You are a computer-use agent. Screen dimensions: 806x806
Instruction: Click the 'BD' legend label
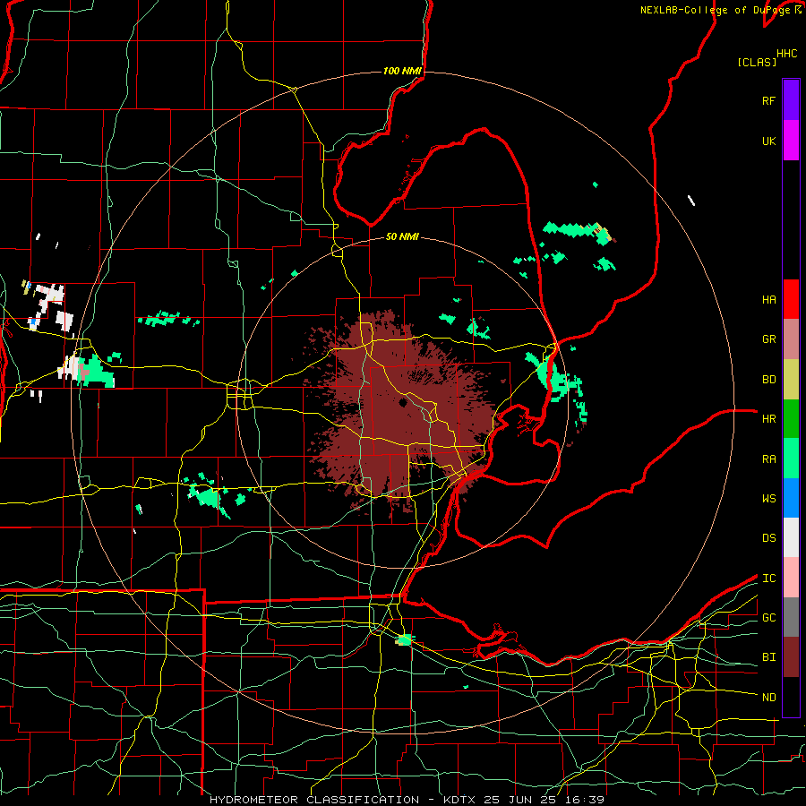[768, 380]
